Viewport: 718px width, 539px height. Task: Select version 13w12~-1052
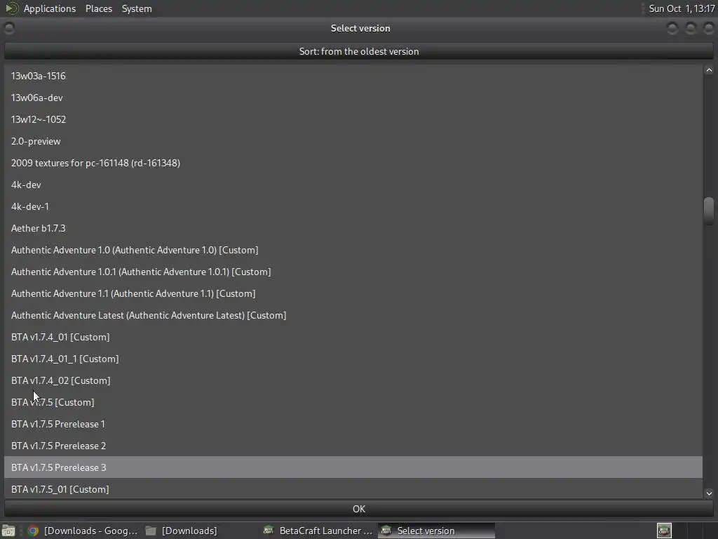click(353, 119)
